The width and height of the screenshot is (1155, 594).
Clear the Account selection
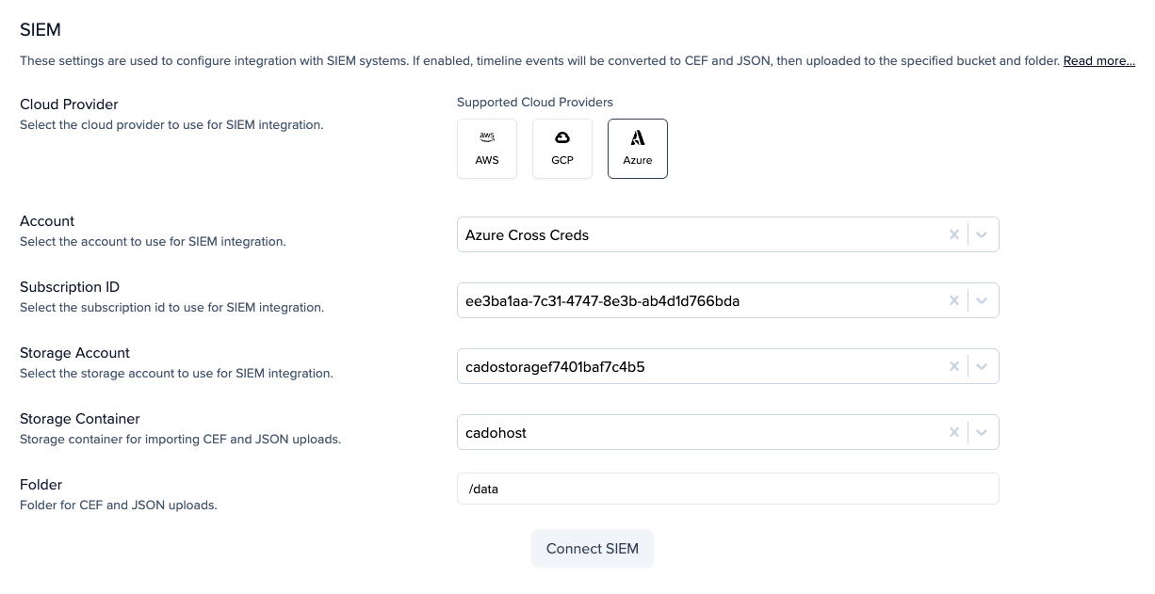(953, 235)
